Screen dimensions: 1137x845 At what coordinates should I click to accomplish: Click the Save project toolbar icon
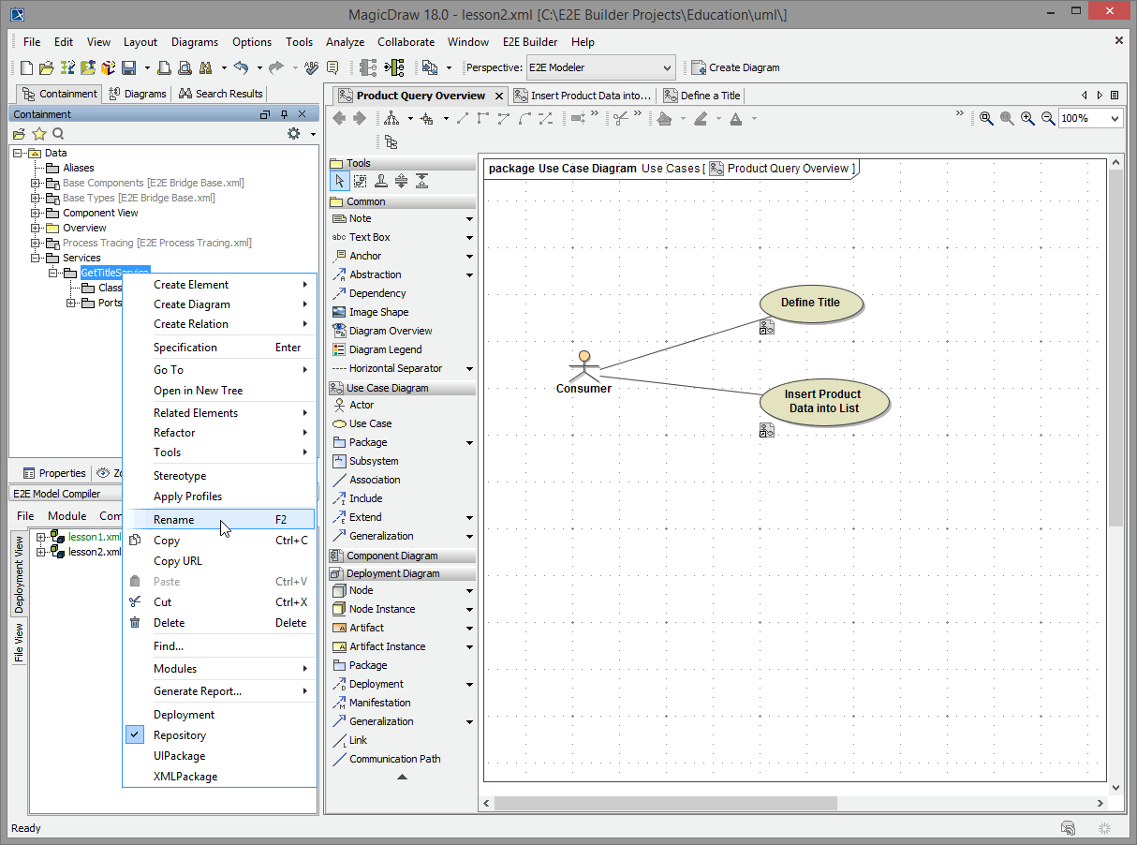[128, 67]
